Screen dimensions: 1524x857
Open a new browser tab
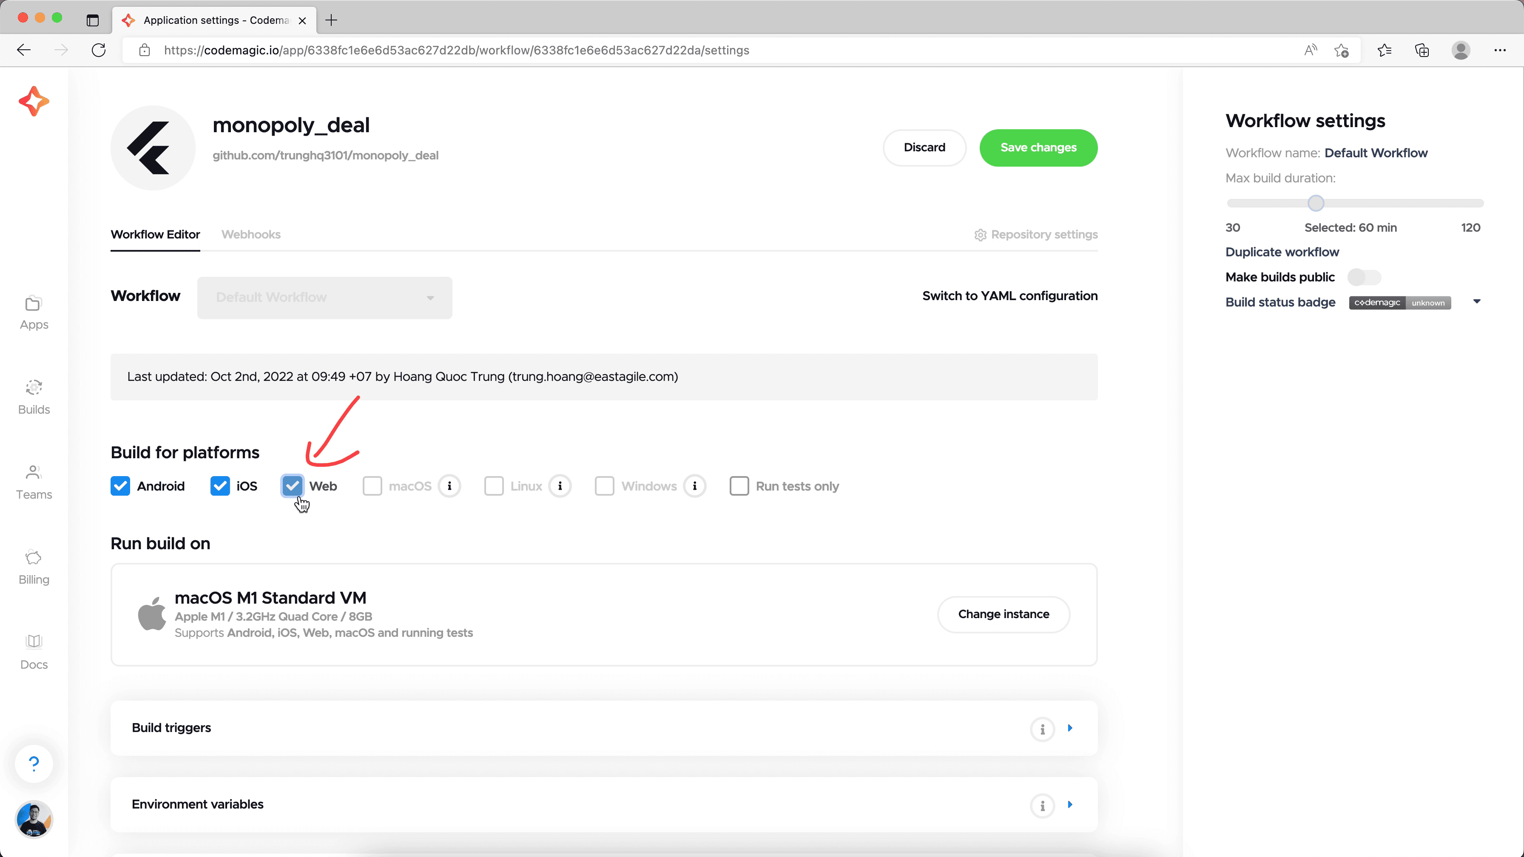click(x=331, y=20)
